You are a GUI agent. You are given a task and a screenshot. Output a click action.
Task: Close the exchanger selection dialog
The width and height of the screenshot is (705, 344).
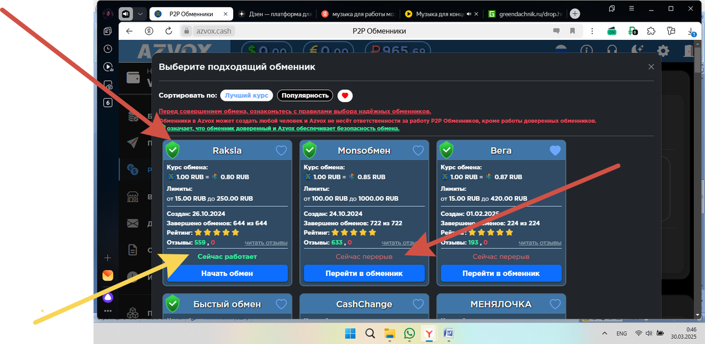651,67
